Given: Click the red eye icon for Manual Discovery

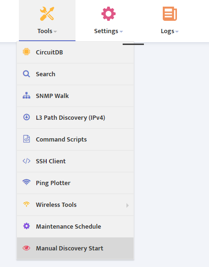Looking at the screenshot, I should [x=26, y=248].
